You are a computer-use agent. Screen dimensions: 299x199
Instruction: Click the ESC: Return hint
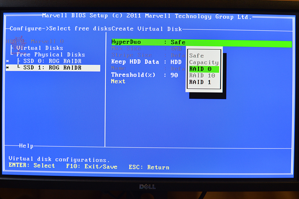149,167
